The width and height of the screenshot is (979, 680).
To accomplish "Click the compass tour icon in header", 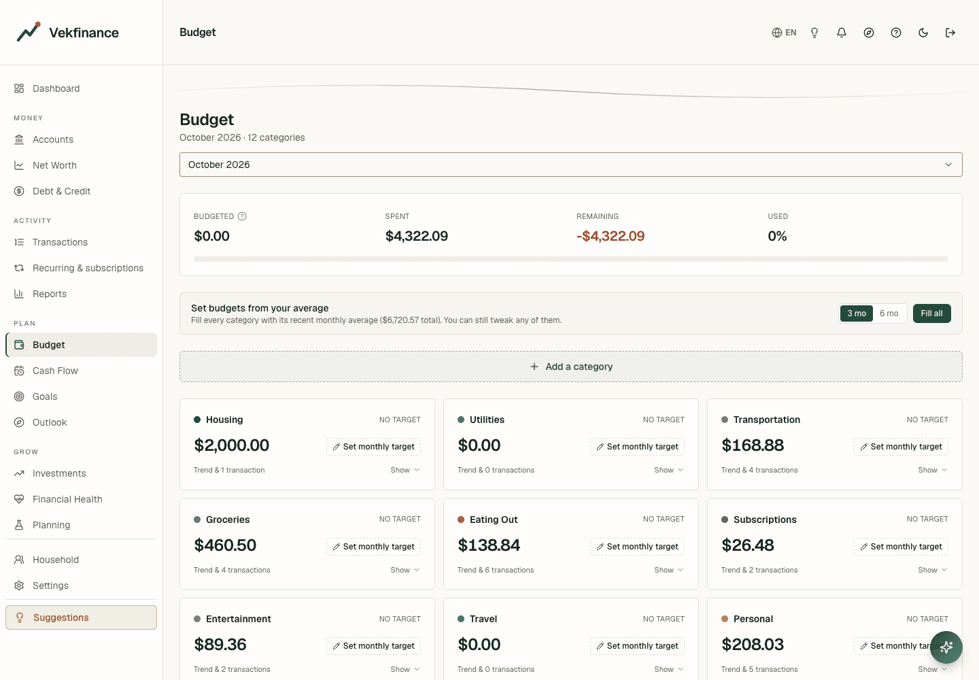I will [869, 33].
